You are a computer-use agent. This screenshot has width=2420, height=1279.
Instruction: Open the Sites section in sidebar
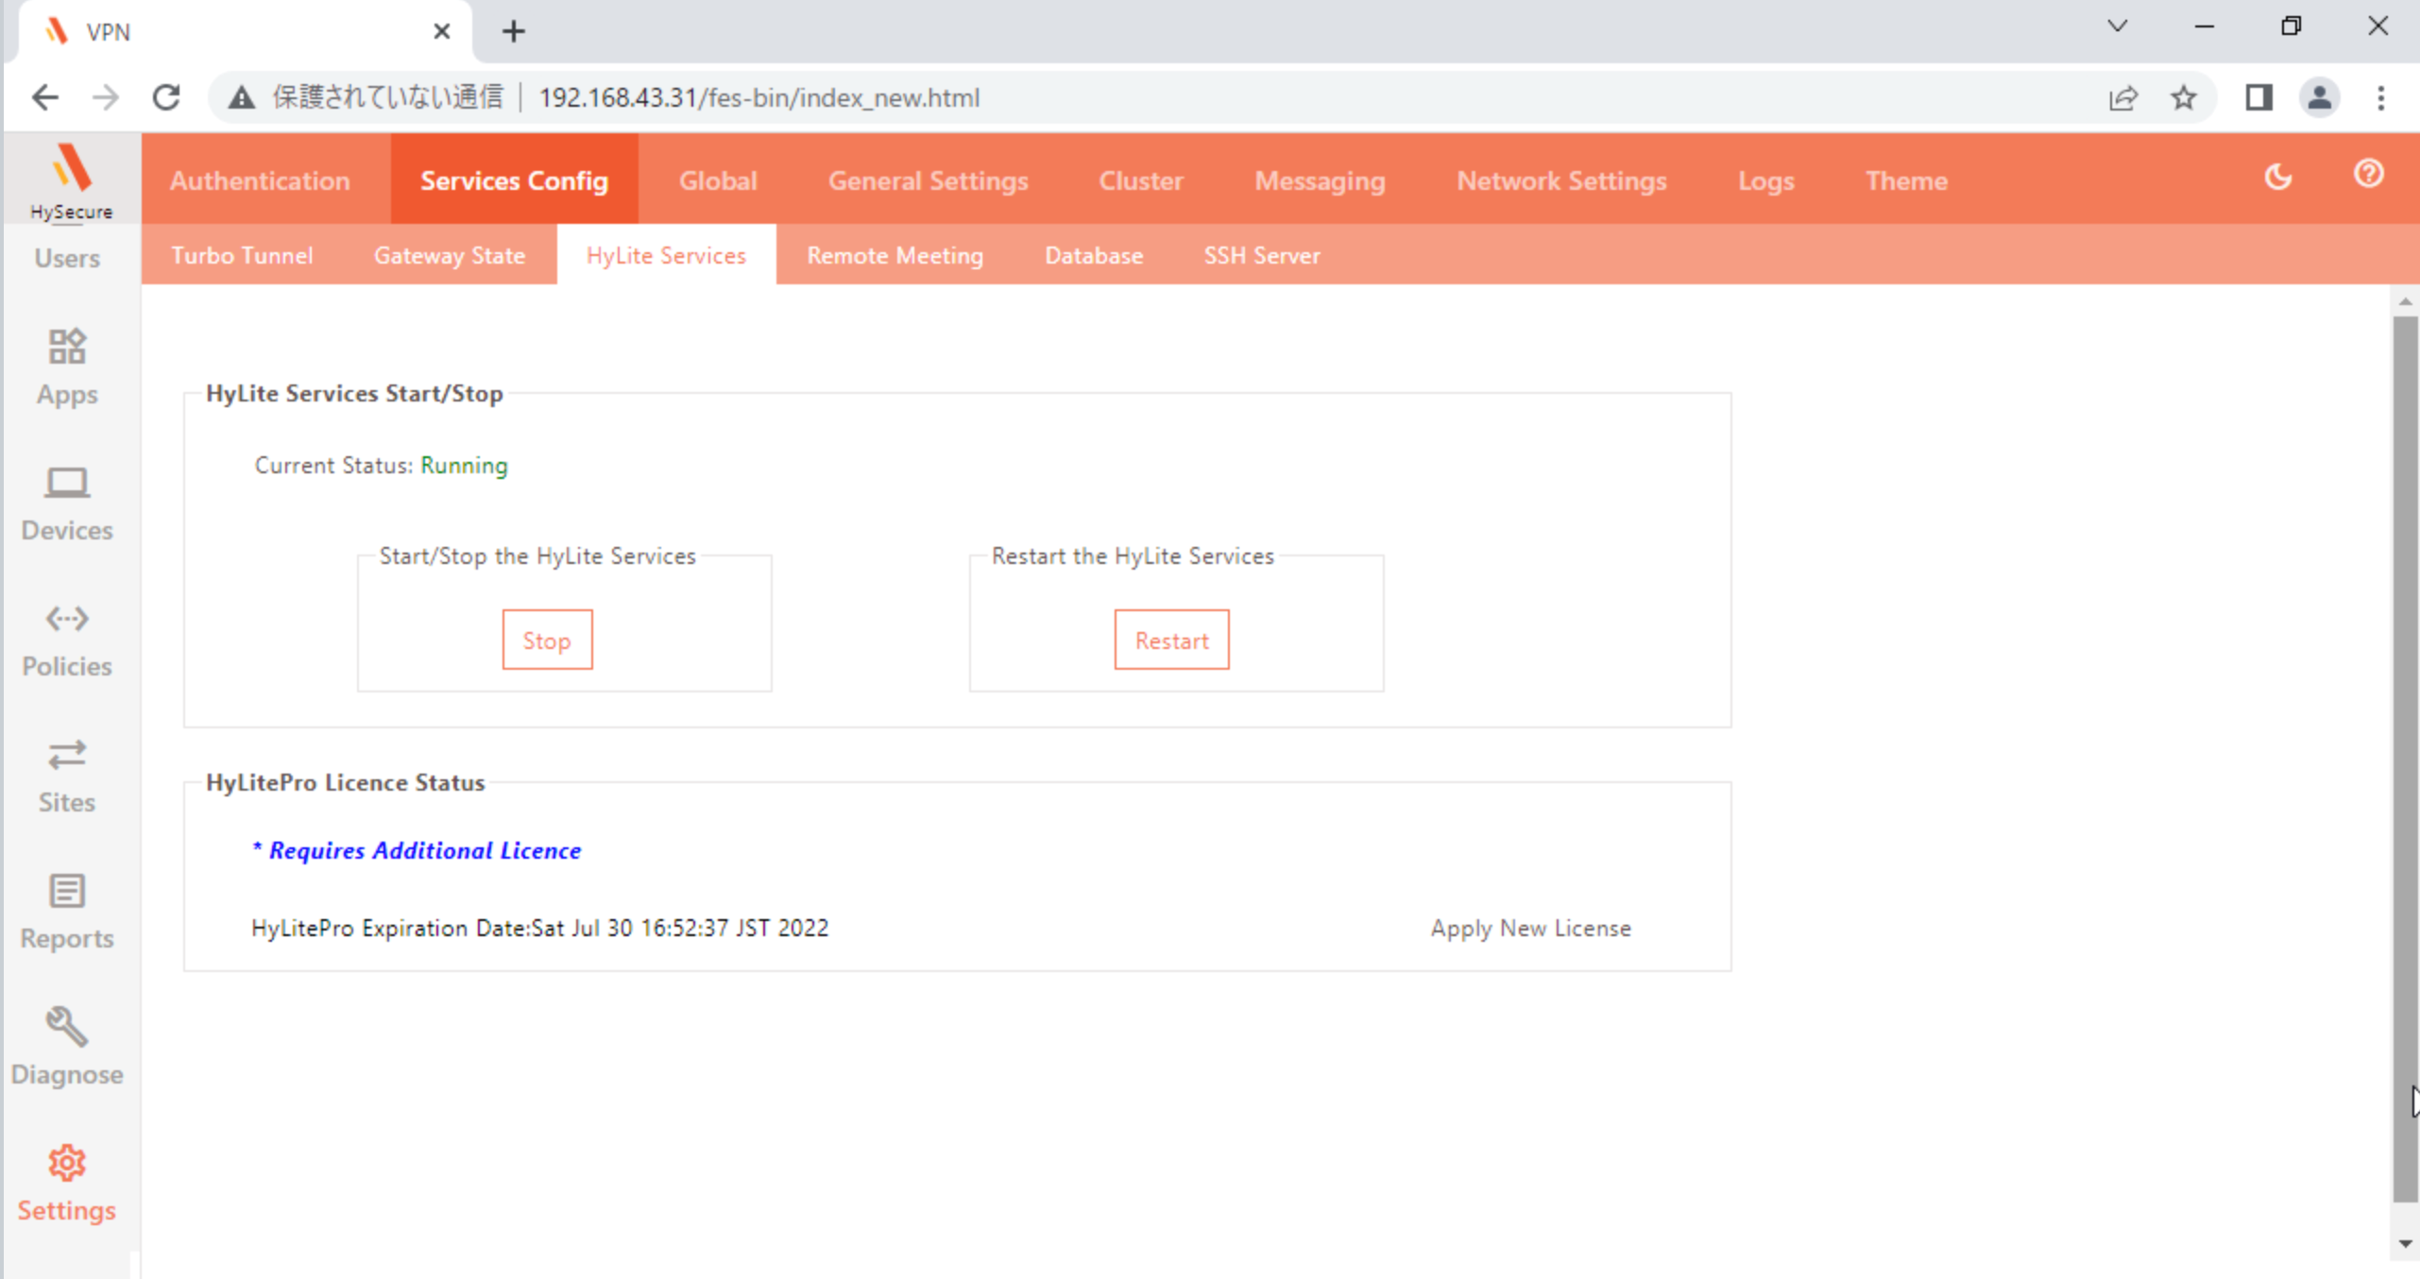pyautogui.click(x=67, y=776)
